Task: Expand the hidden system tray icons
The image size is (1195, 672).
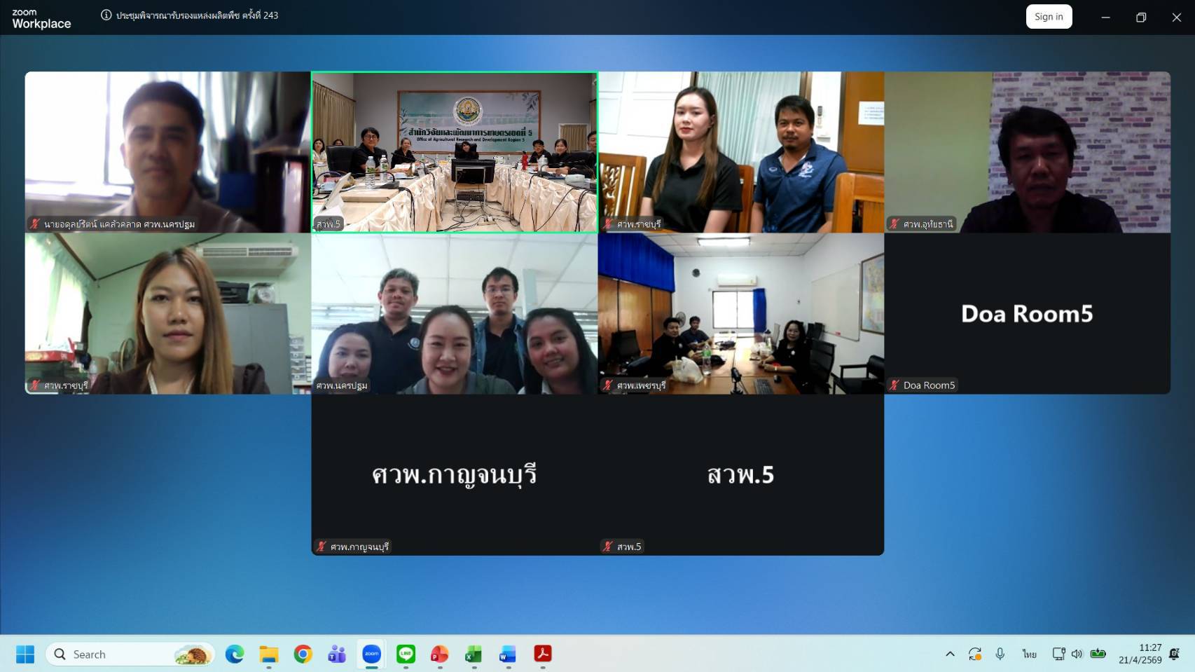Action: (950, 654)
